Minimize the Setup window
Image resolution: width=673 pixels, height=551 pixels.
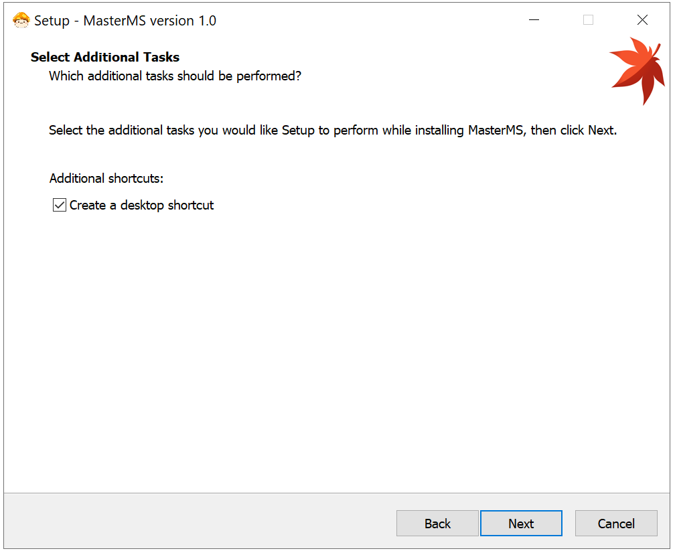pos(534,20)
